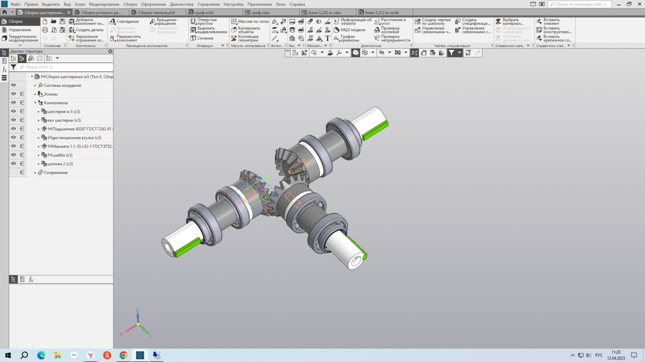Expand вал шестерни node
This screenshot has height=362, width=645.
click(x=39, y=120)
